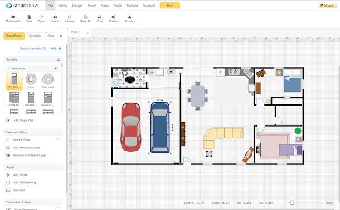
Task: Click the 60% zoom level
Action: click(x=329, y=203)
